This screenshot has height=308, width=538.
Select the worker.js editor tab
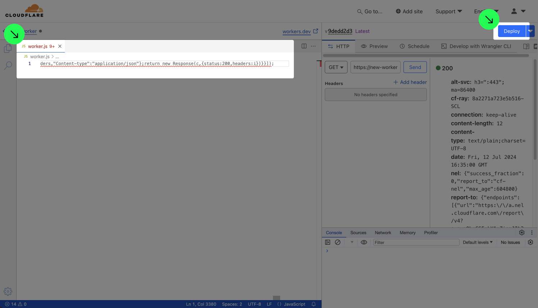[41, 46]
